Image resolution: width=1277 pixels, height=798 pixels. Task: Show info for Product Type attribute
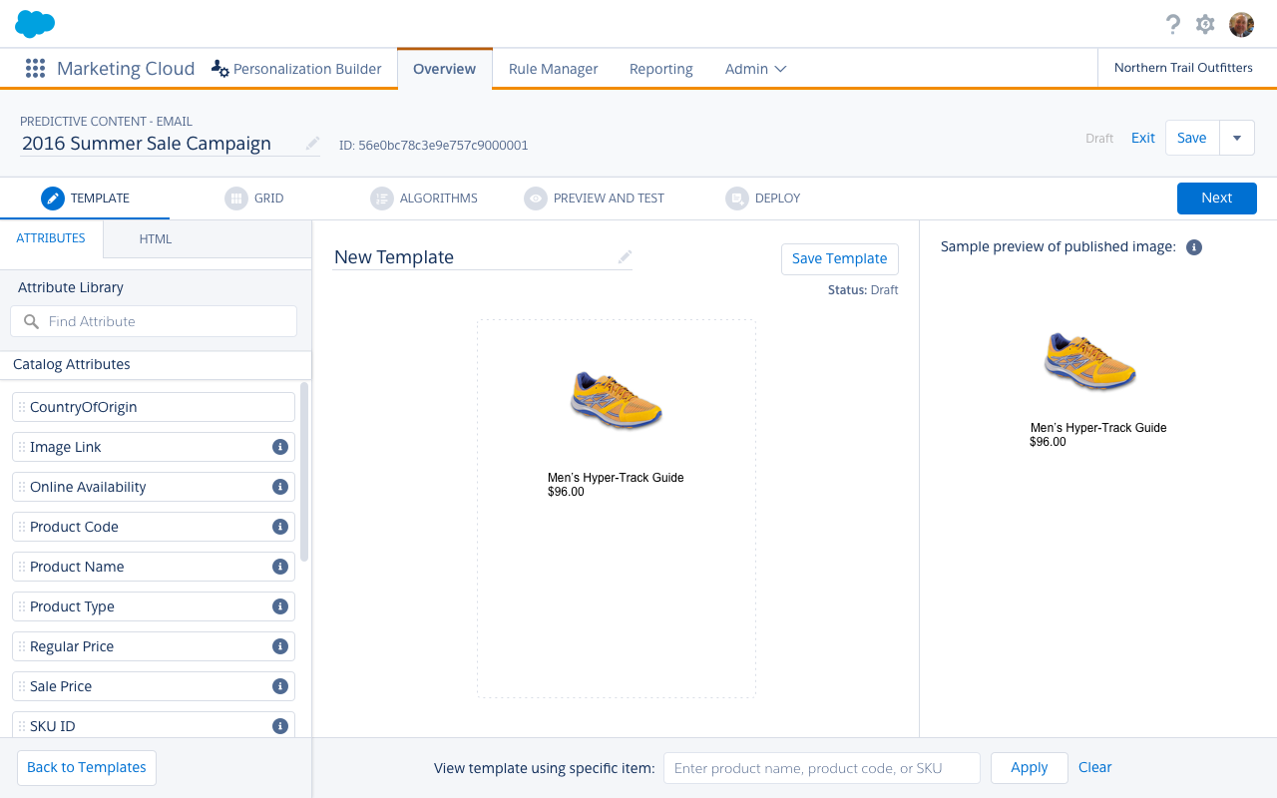pyautogui.click(x=280, y=606)
